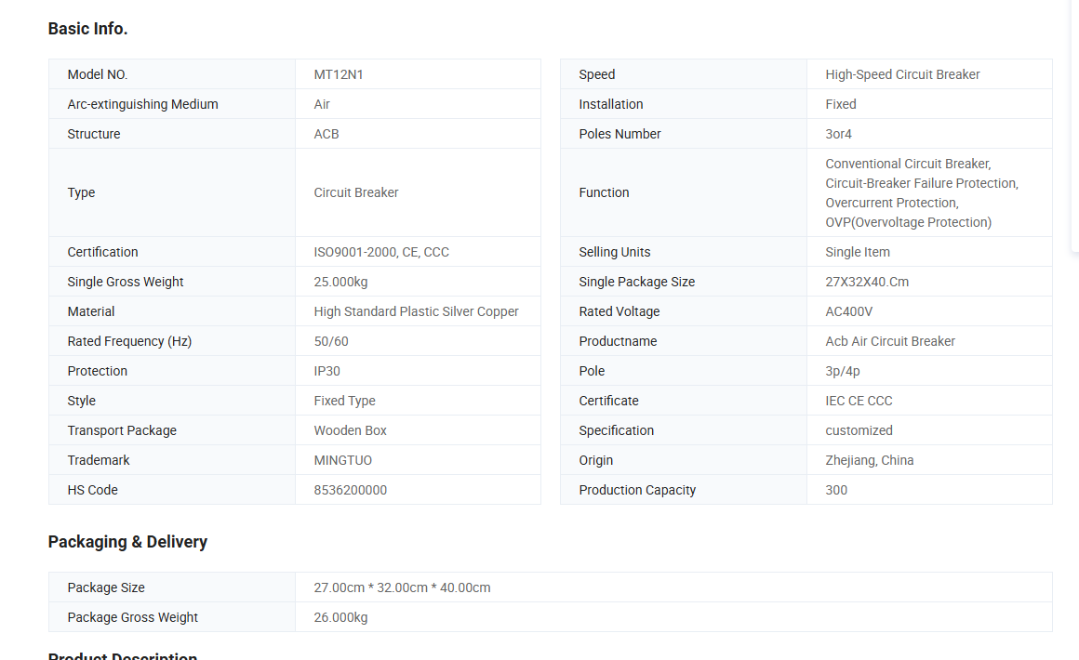Click the 8536200000 HS Code value
The height and width of the screenshot is (660, 1079).
350,490
